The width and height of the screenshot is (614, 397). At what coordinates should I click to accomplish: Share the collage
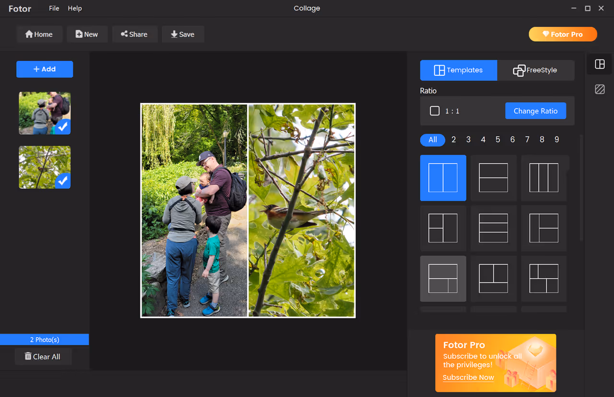click(x=134, y=35)
